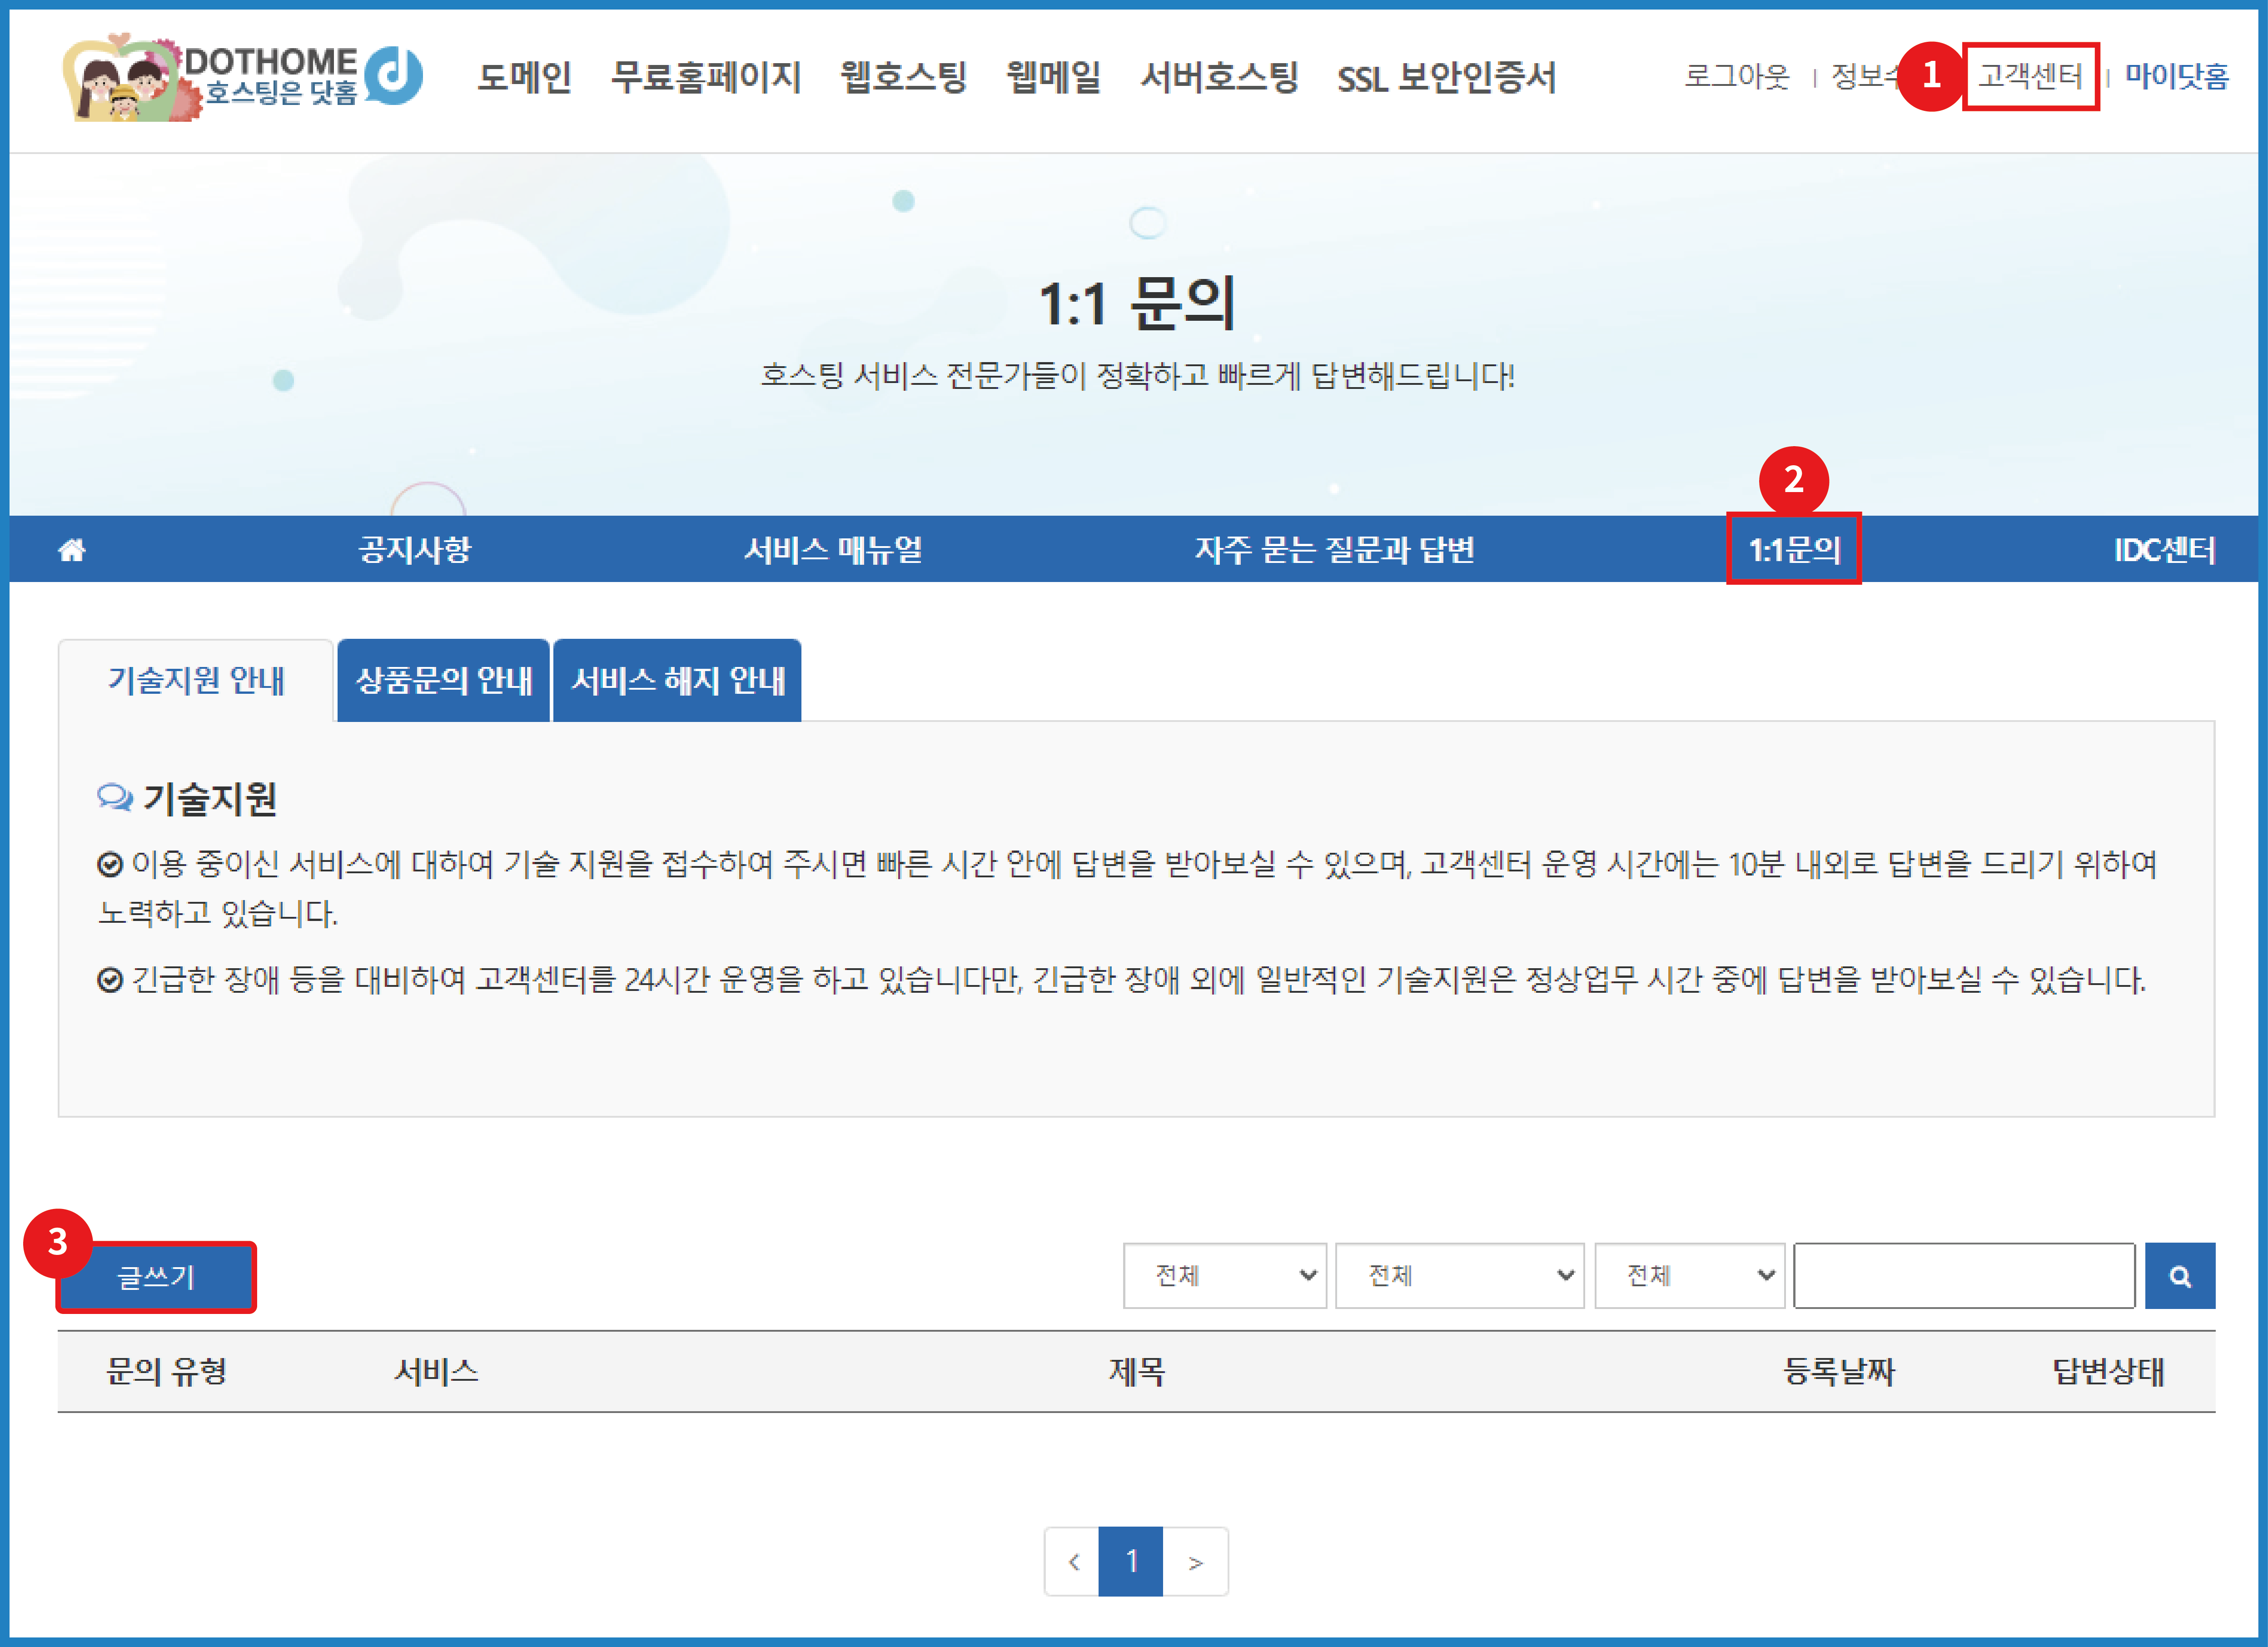Click 고객센터 in the top right
Screen dimensions: 2268x1647
(2030, 75)
